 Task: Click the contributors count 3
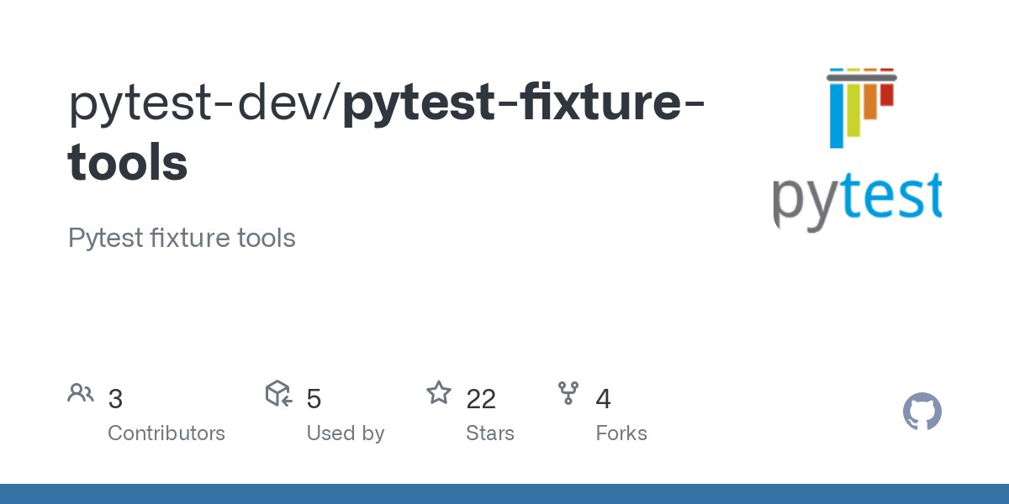click(116, 399)
